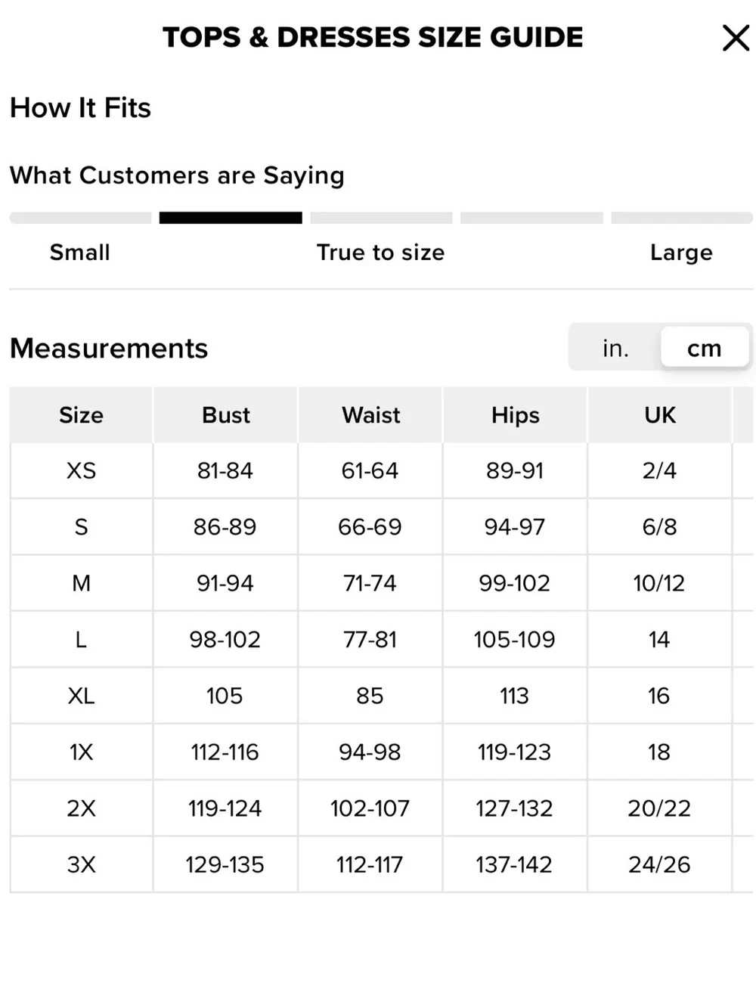
Task: Click the Size column header
Action: (81, 415)
